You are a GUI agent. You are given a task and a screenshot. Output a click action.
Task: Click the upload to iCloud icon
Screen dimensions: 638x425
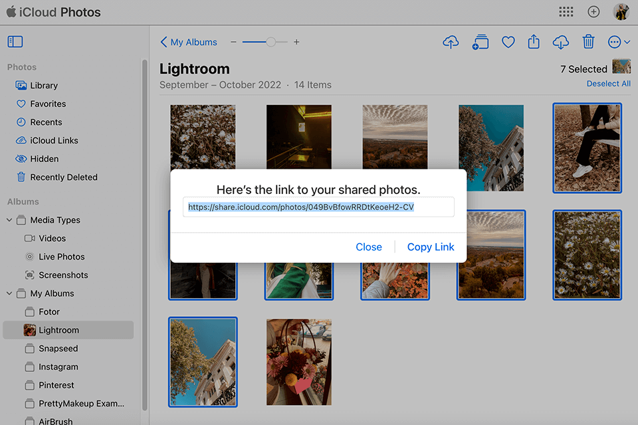point(451,42)
